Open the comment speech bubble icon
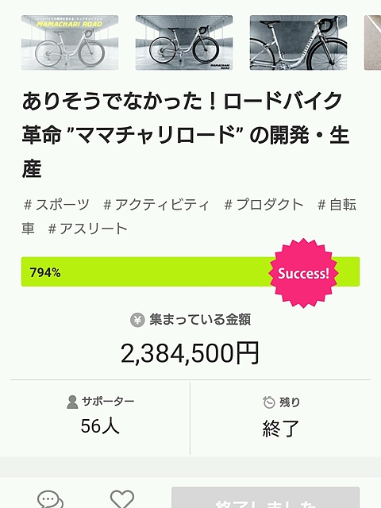This screenshot has width=381, height=508. pyautogui.click(x=50, y=499)
